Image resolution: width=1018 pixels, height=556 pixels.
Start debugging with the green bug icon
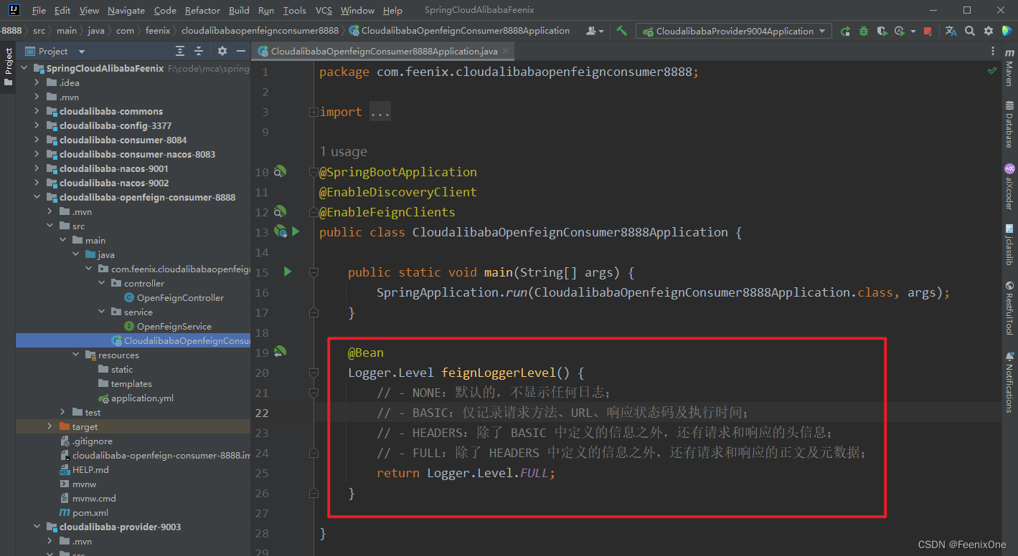(x=864, y=31)
